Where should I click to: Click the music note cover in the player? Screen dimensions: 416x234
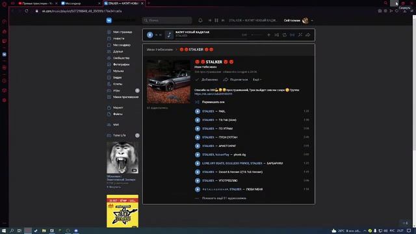pos(169,34)
